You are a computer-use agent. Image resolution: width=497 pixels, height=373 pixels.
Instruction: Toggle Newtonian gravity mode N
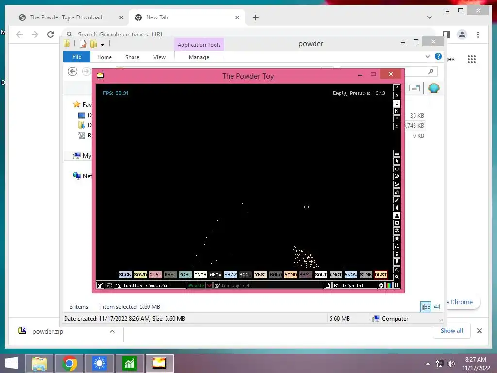(397, 111)
